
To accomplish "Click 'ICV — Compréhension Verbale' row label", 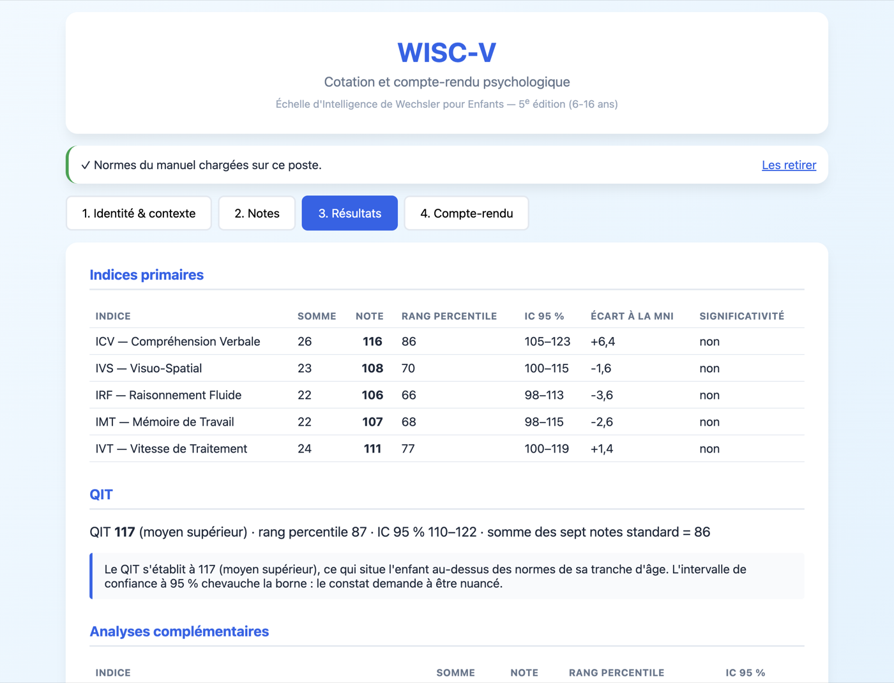I will point(178,341).
